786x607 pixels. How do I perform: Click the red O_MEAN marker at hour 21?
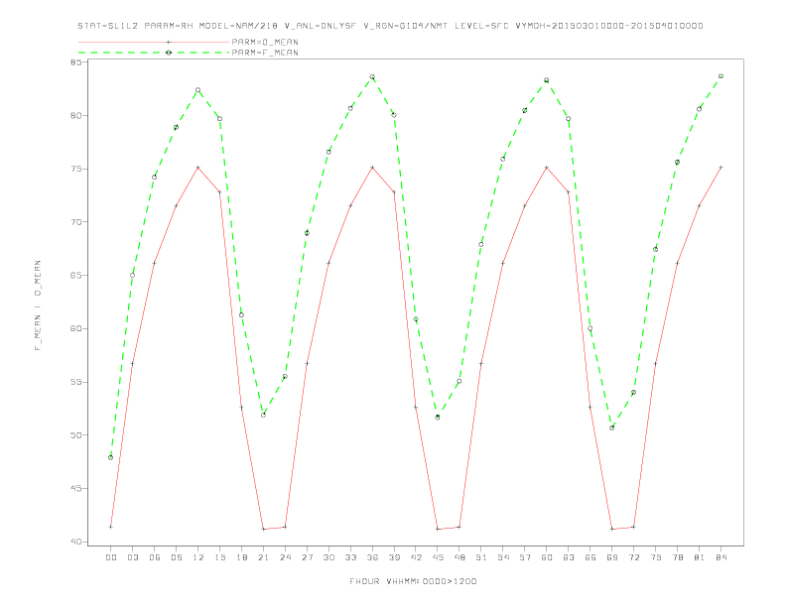pyautogui.click(x=264, y=529)
